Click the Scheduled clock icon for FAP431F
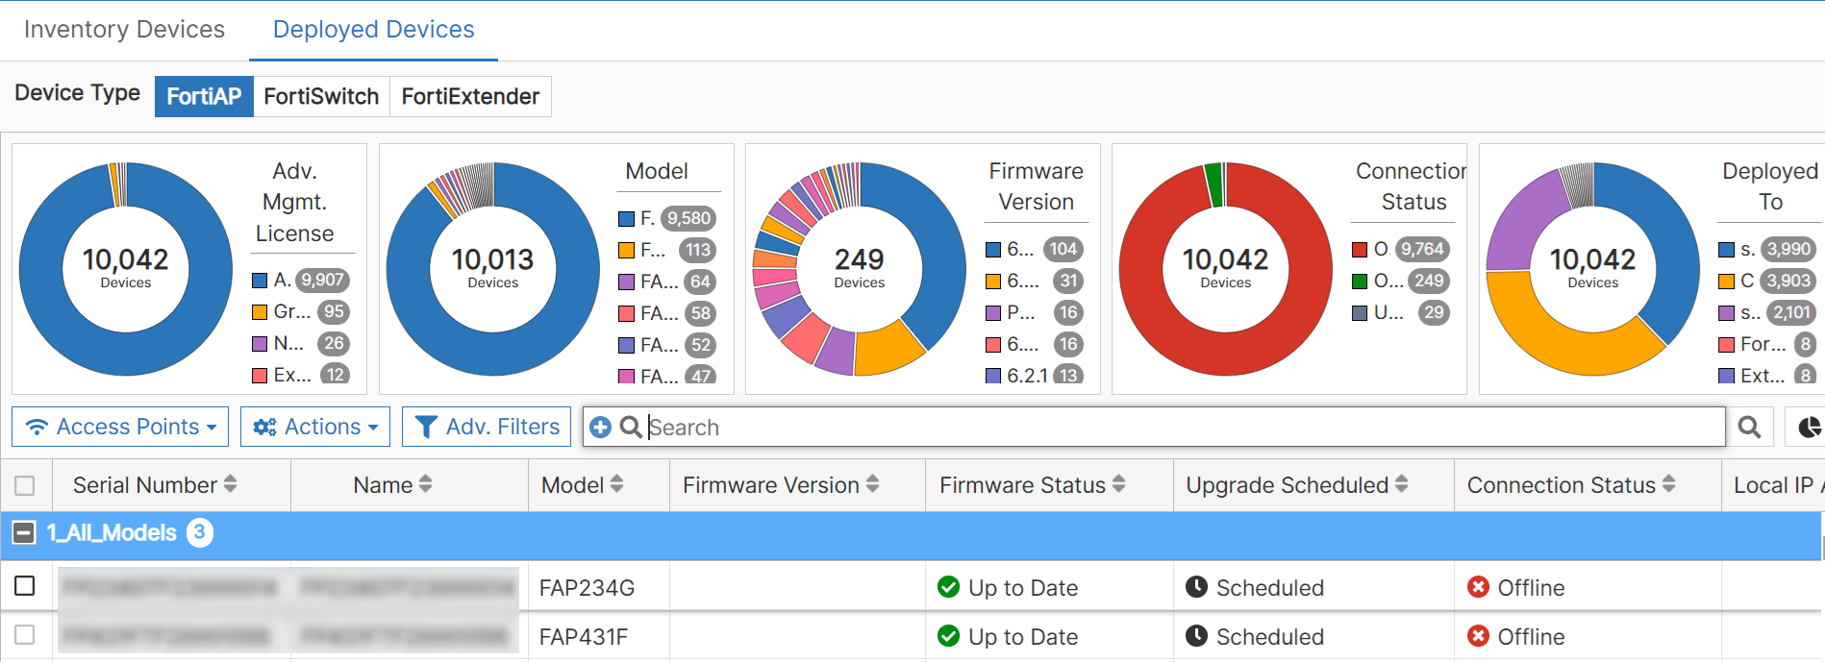 point(1196,636)
